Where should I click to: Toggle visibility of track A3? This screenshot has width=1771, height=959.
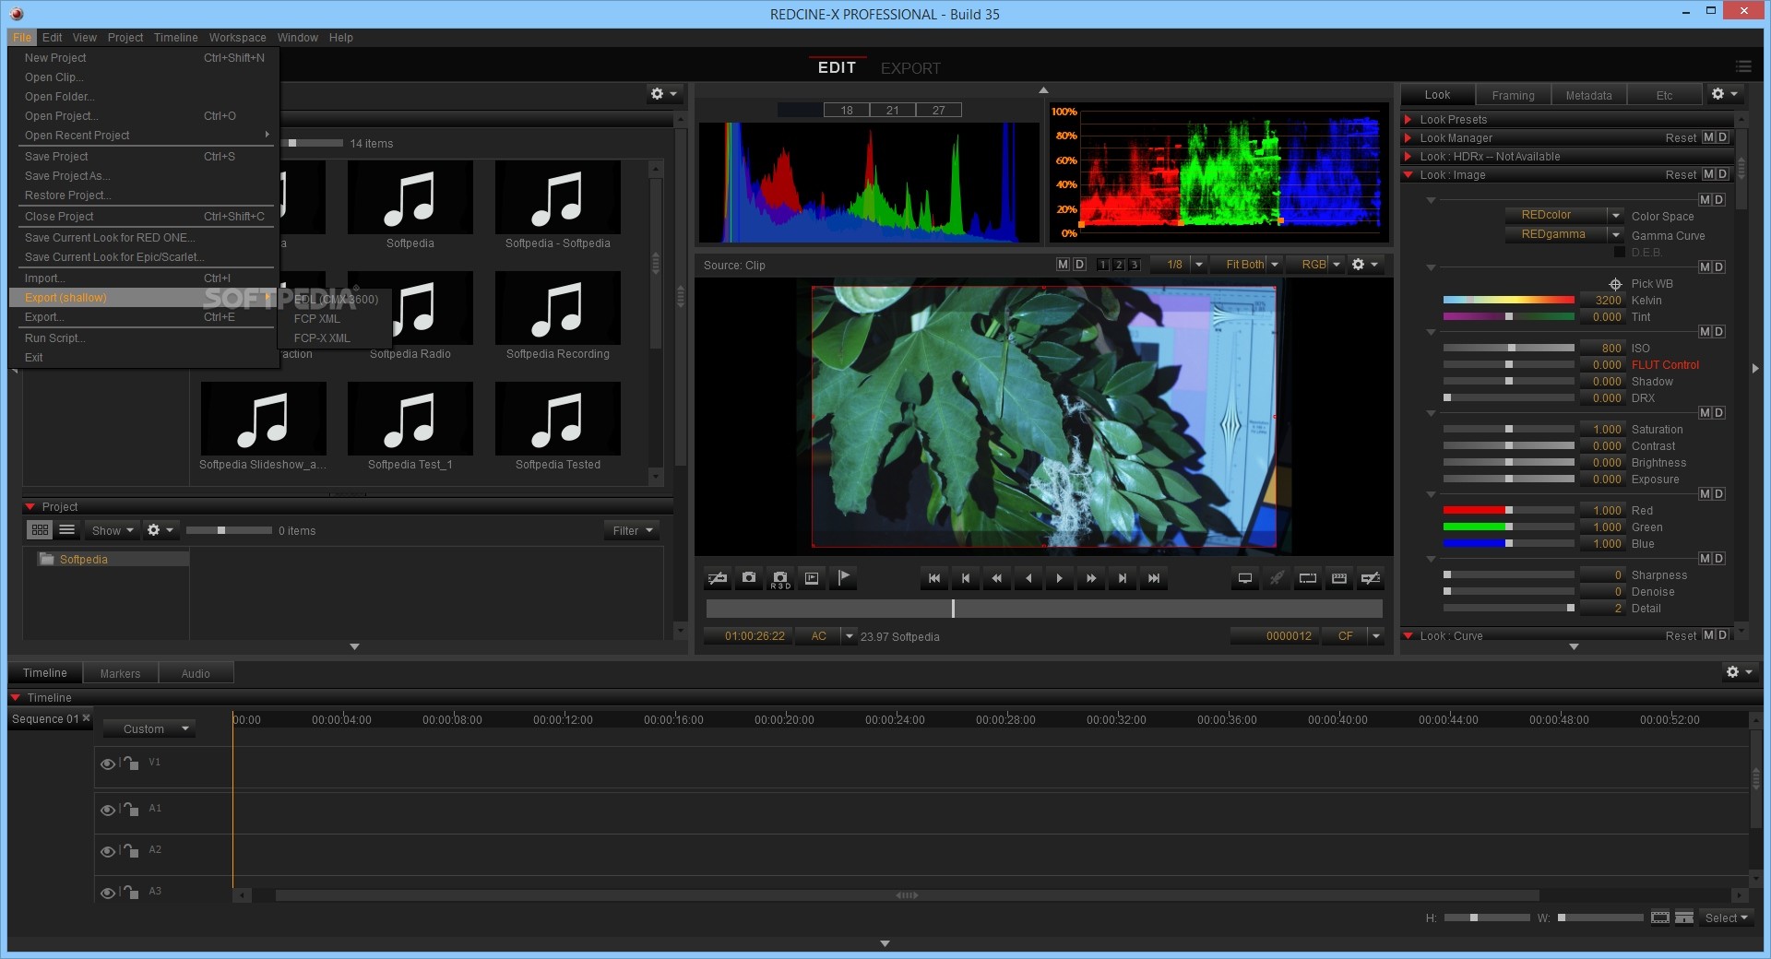point(108,893)
